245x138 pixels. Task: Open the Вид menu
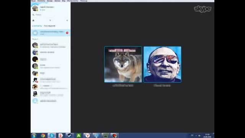point(64,1)
